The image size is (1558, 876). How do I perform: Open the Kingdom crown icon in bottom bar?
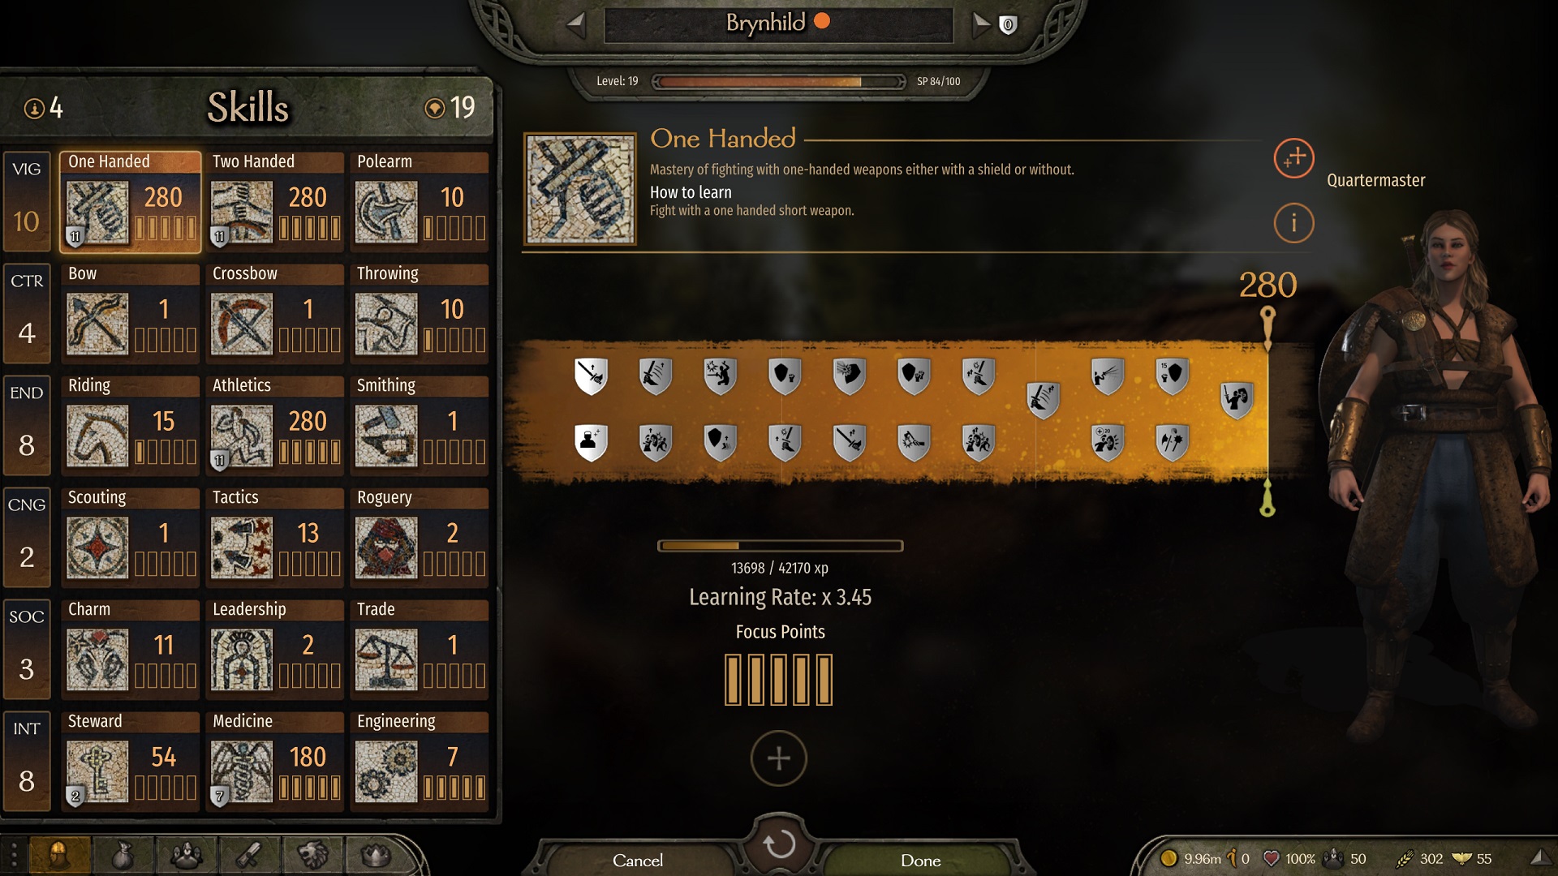(x=376, y=855)
